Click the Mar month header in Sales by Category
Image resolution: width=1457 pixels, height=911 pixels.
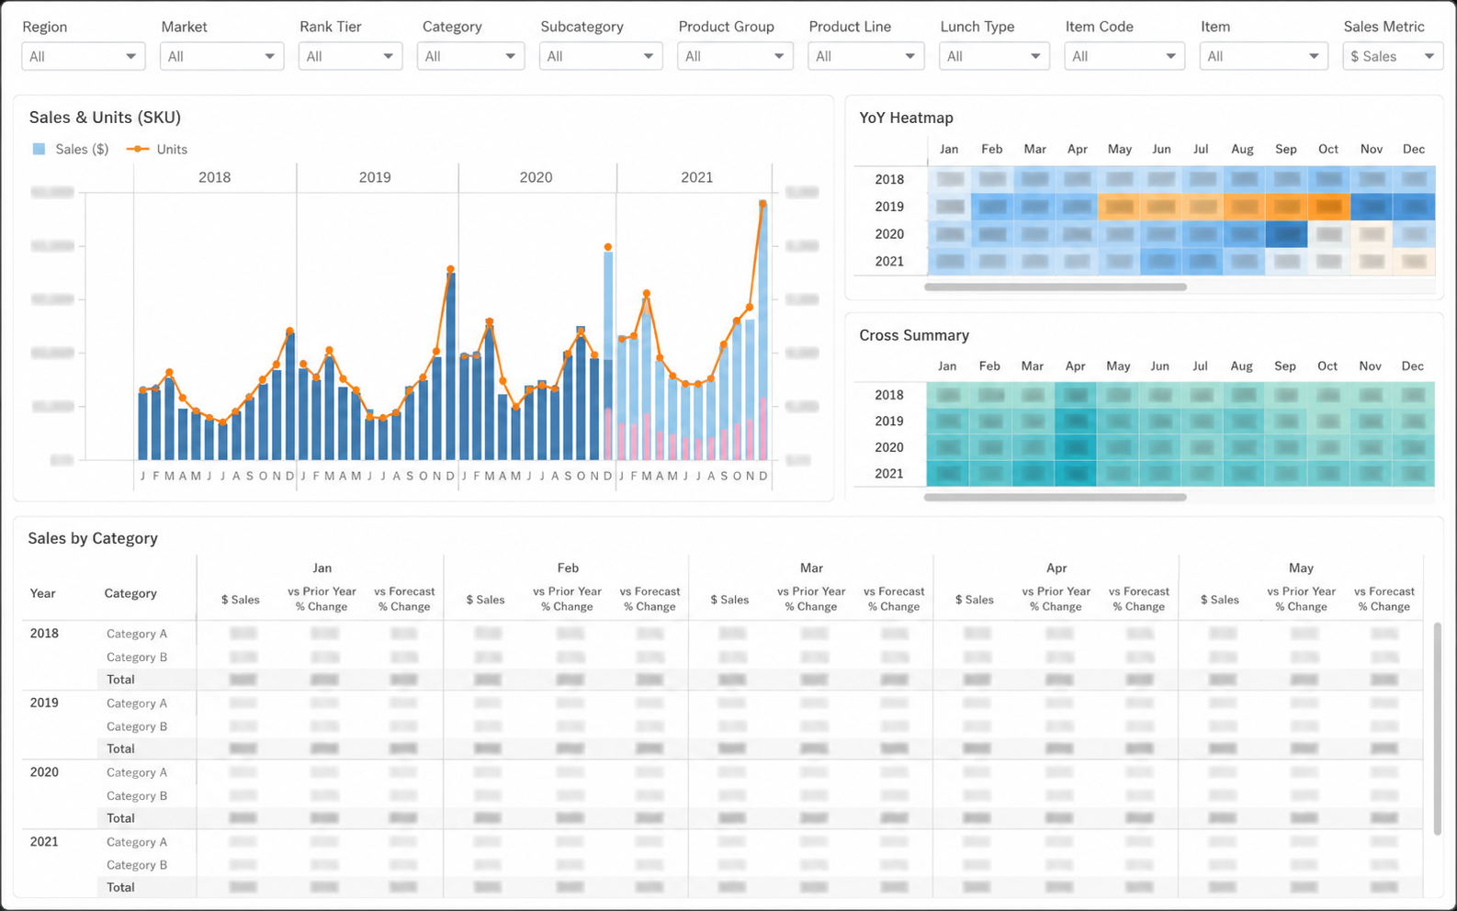(811, 568)
